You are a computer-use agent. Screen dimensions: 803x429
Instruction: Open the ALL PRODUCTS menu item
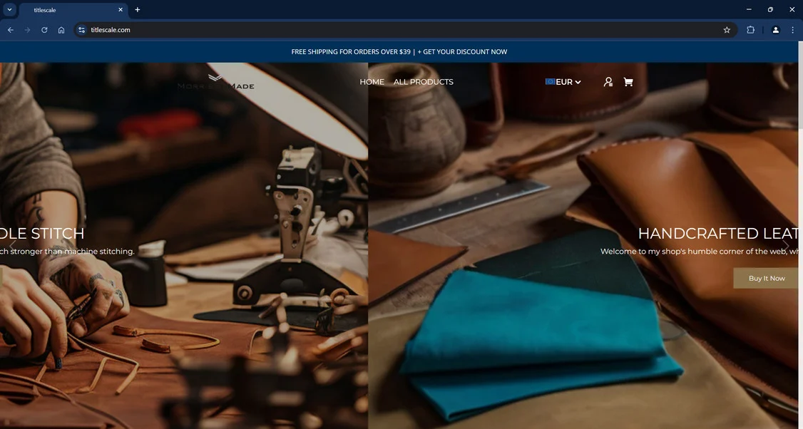click(423, 82)
